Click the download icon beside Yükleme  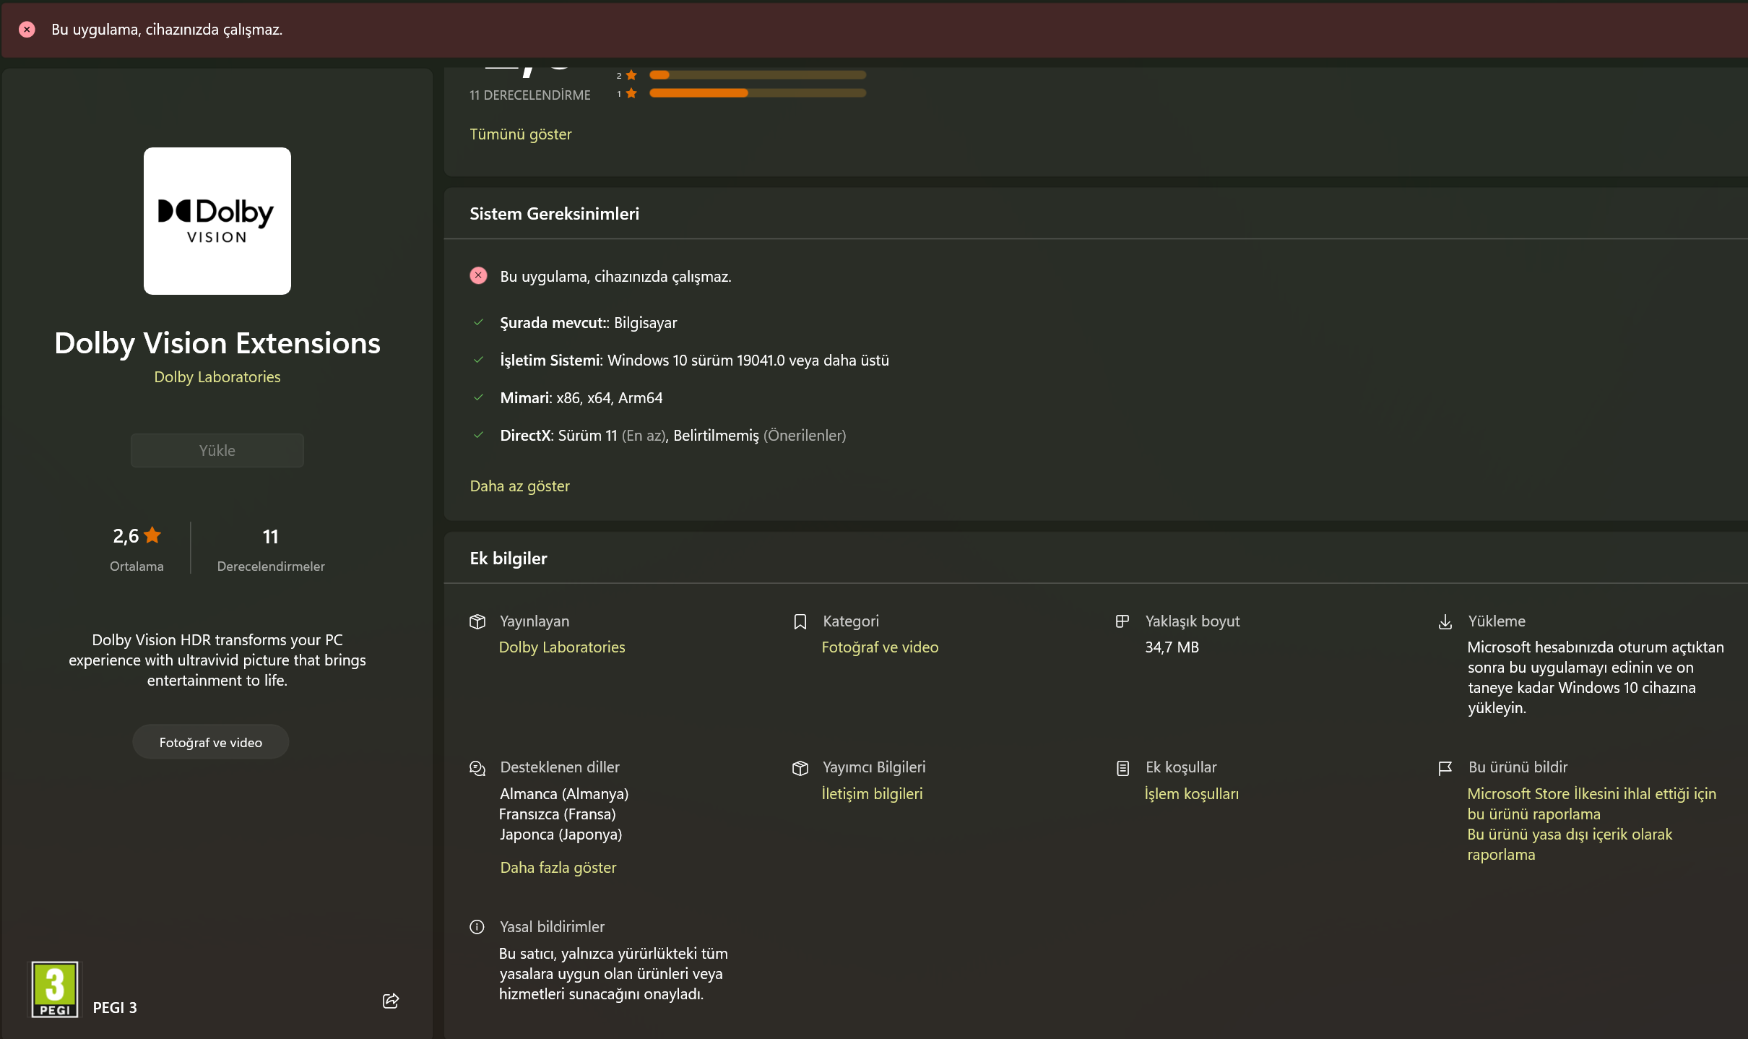pos(1445,621)
